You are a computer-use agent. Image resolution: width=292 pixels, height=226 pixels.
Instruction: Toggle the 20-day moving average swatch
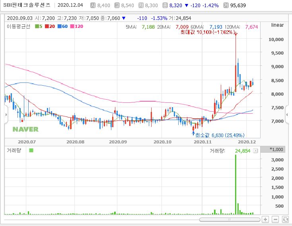[x=47, y=26]
